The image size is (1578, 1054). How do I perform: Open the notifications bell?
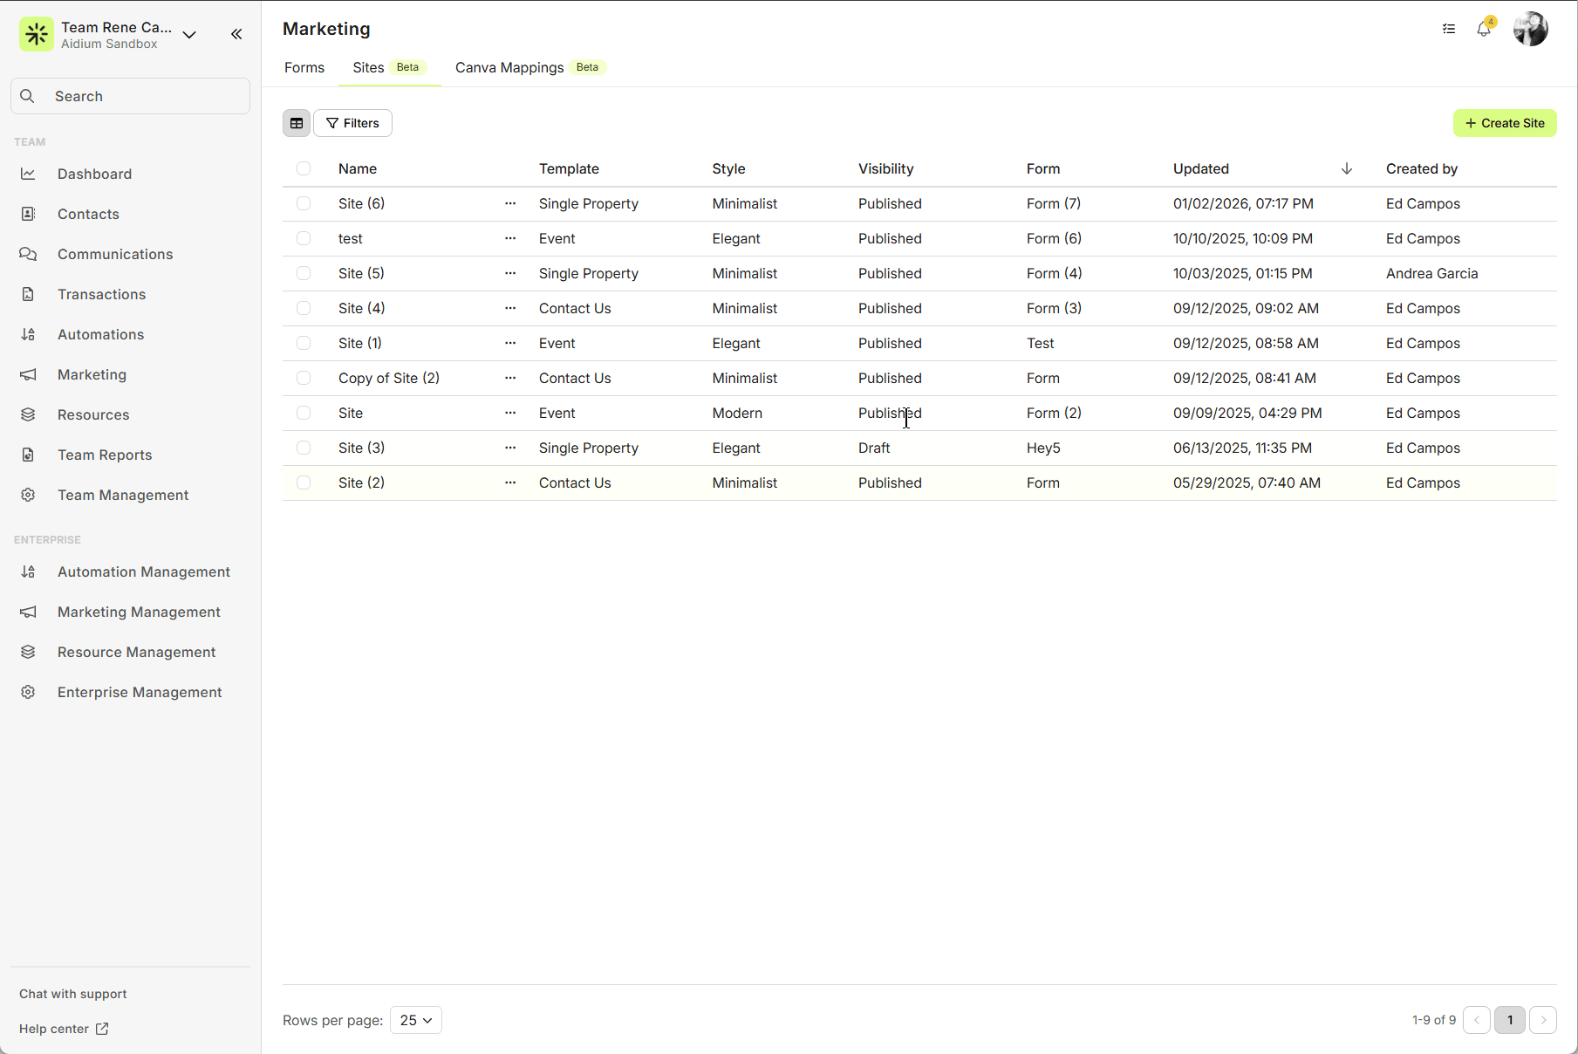(1483, 29)
